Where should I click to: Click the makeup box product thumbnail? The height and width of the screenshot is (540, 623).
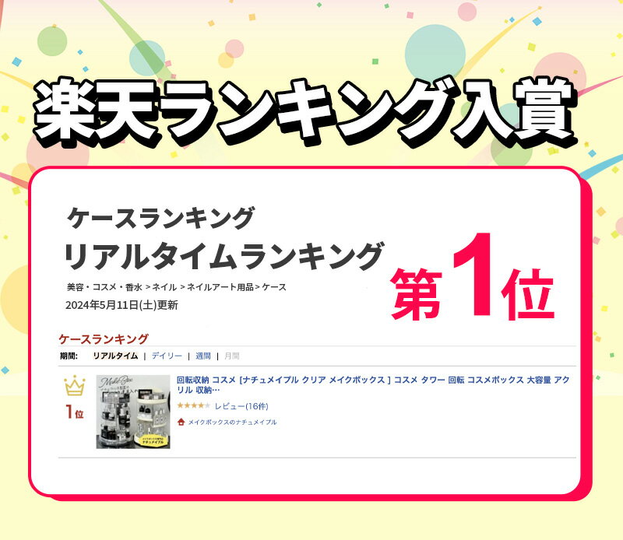click(133, 412)
